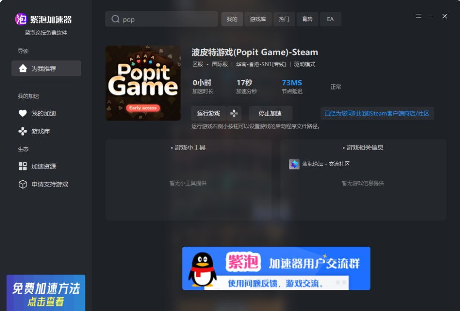Click the 驱动模式 mode text
460x311 pixels.
[305, 64]
